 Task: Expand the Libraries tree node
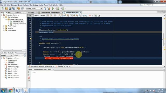tap(4, 28)
